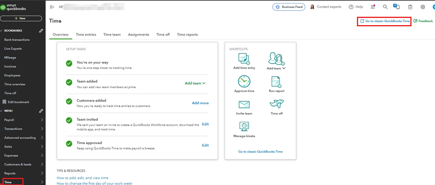Viewport: 435px width, 185px height.
Task: Switch to the Time off tab
Action: point(163,35)
